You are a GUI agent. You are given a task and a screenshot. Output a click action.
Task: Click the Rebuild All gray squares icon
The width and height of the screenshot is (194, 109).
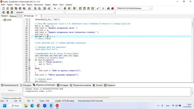pos(92,8)
